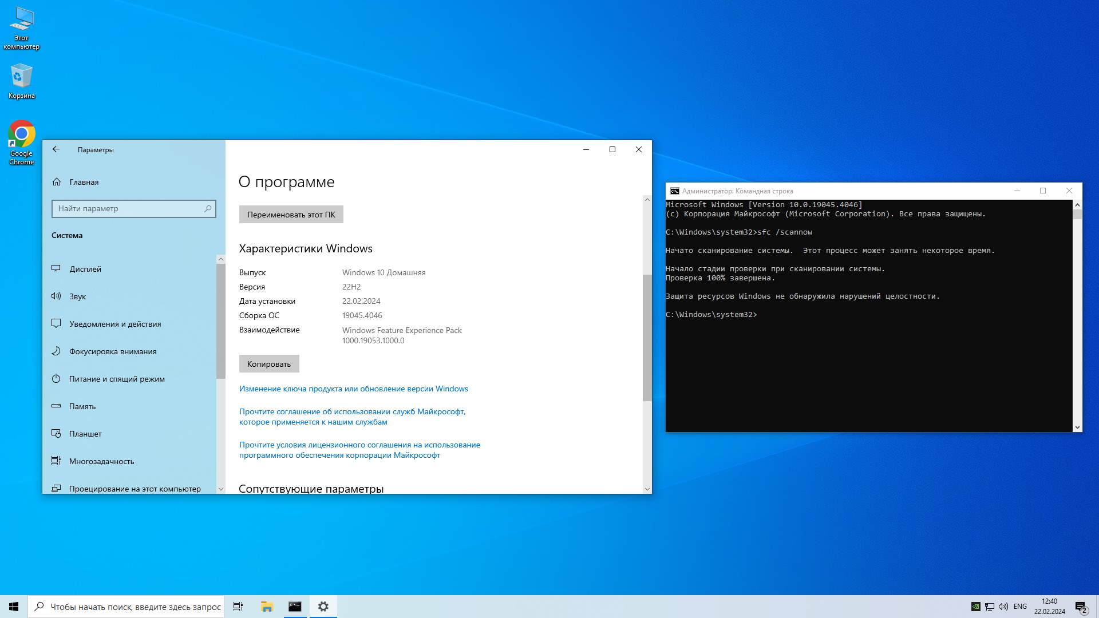Open Питание и спящий режим settings
The image size is (1099, 618).
(117, 379)
